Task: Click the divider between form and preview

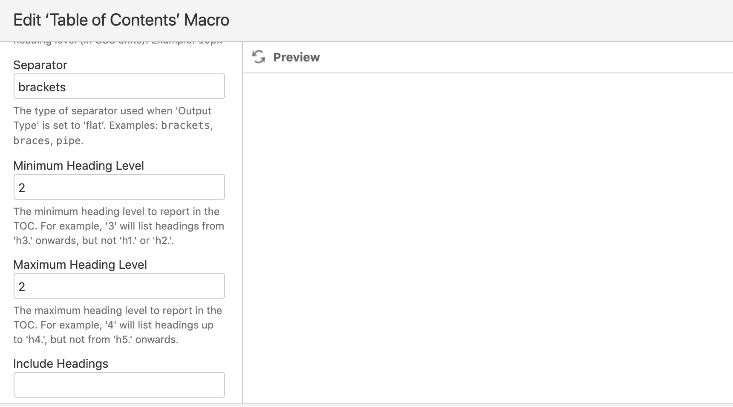Action: (x=242, y=222)
